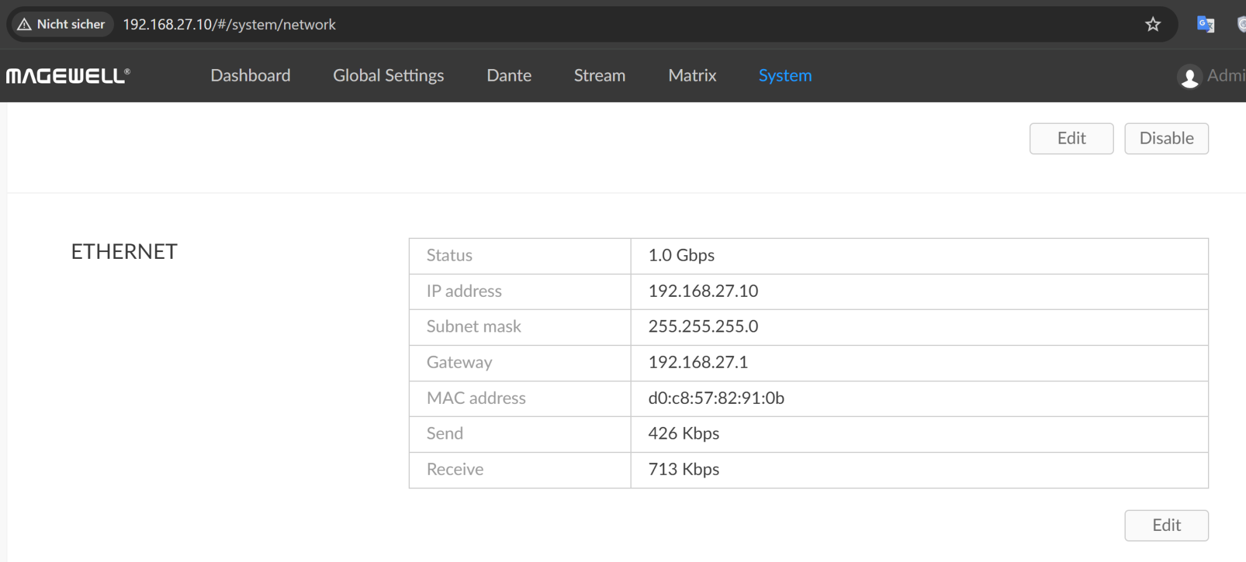This screenshot has height=562, width=1246.
Task: Click the browser address bar URL
Action: [x=229, y=24]
